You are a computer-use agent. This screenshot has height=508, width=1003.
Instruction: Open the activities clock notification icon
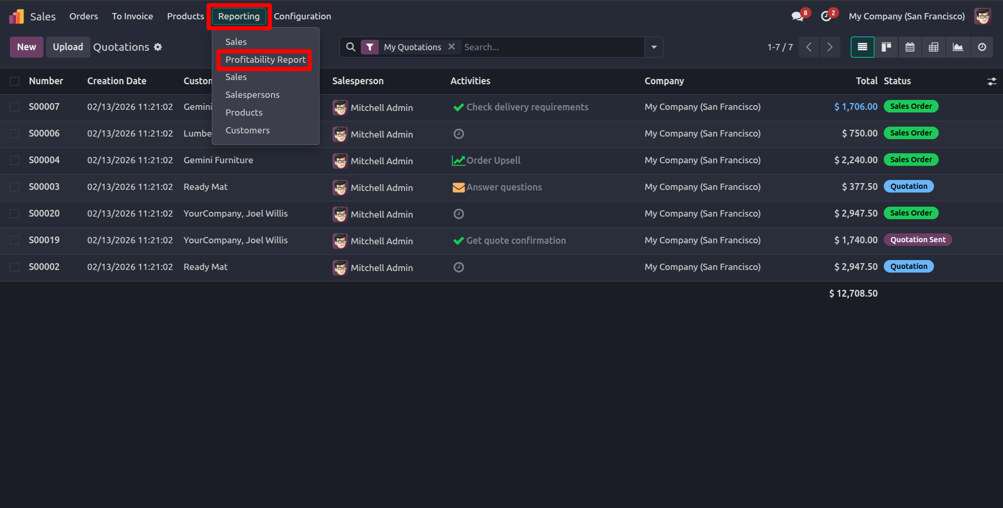(x=826, y=16)
